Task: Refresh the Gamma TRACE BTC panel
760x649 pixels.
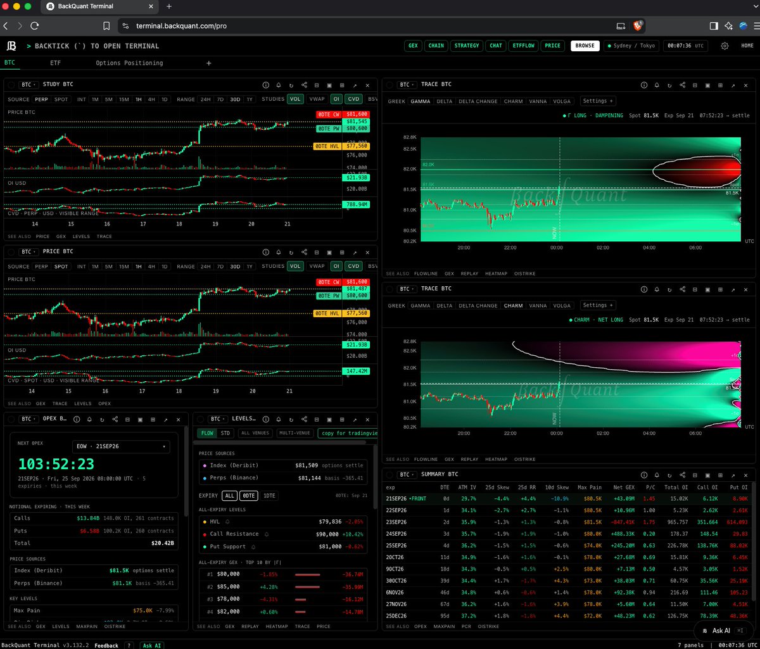Action: tap(669, 85)
